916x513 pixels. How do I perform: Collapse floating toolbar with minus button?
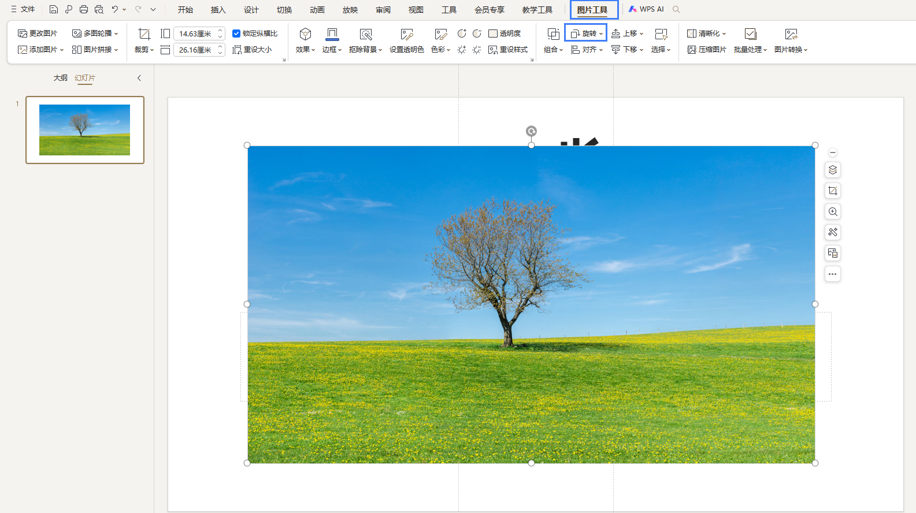(x=833, y=153)
